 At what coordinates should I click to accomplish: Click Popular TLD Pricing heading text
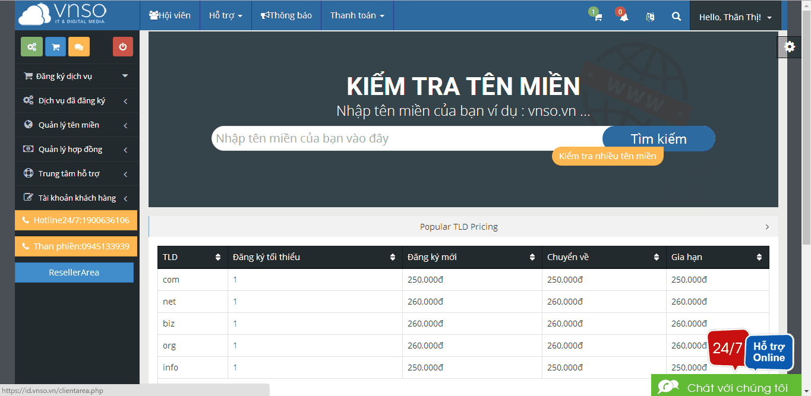pos(459,227)
